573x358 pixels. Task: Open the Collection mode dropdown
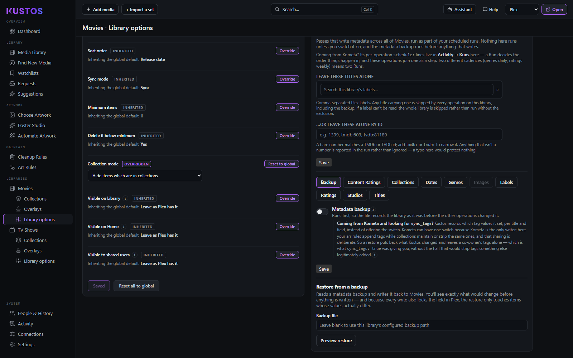145,175
